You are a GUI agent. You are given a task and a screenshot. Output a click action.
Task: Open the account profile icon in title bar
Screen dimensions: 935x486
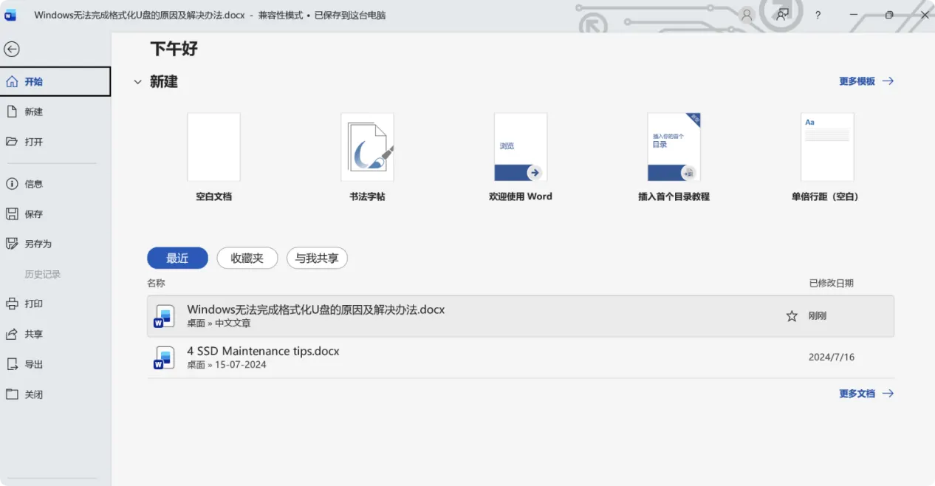point(747,15)
